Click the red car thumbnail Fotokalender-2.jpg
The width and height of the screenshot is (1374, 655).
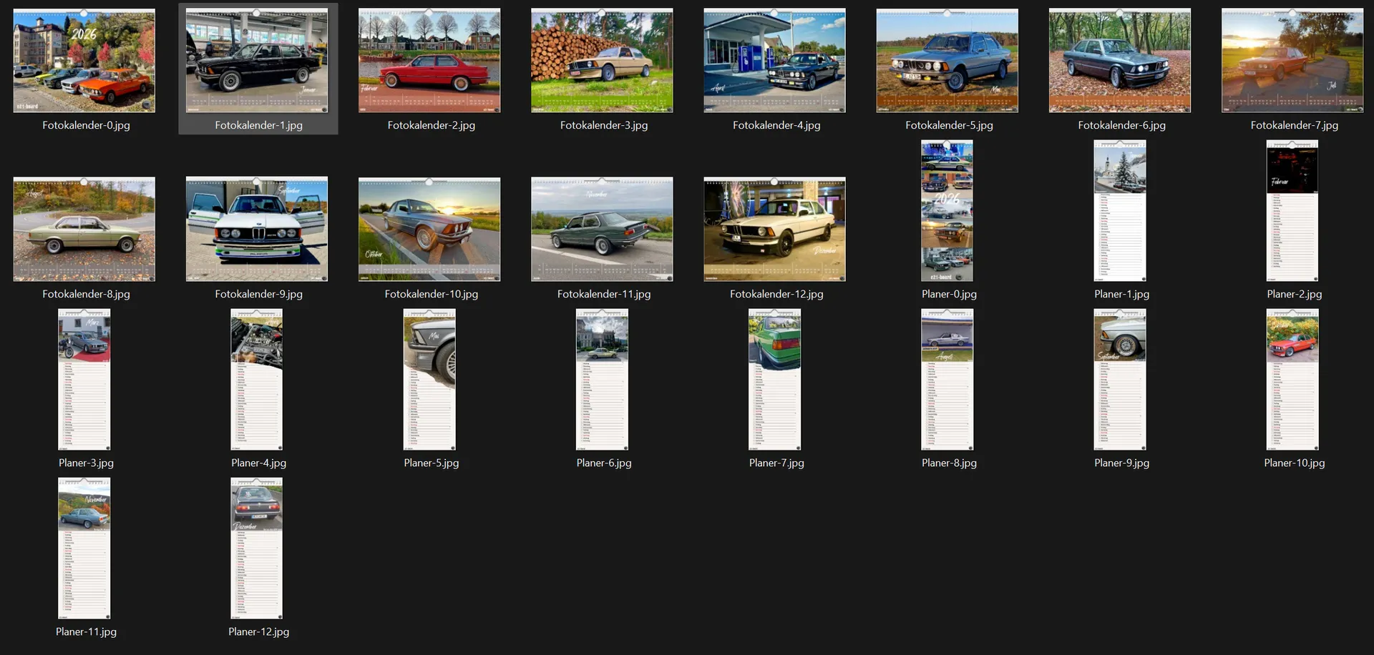click(x=429, y=61)
